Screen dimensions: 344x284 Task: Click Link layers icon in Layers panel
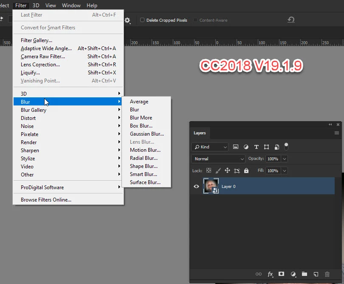pos(259,274)
